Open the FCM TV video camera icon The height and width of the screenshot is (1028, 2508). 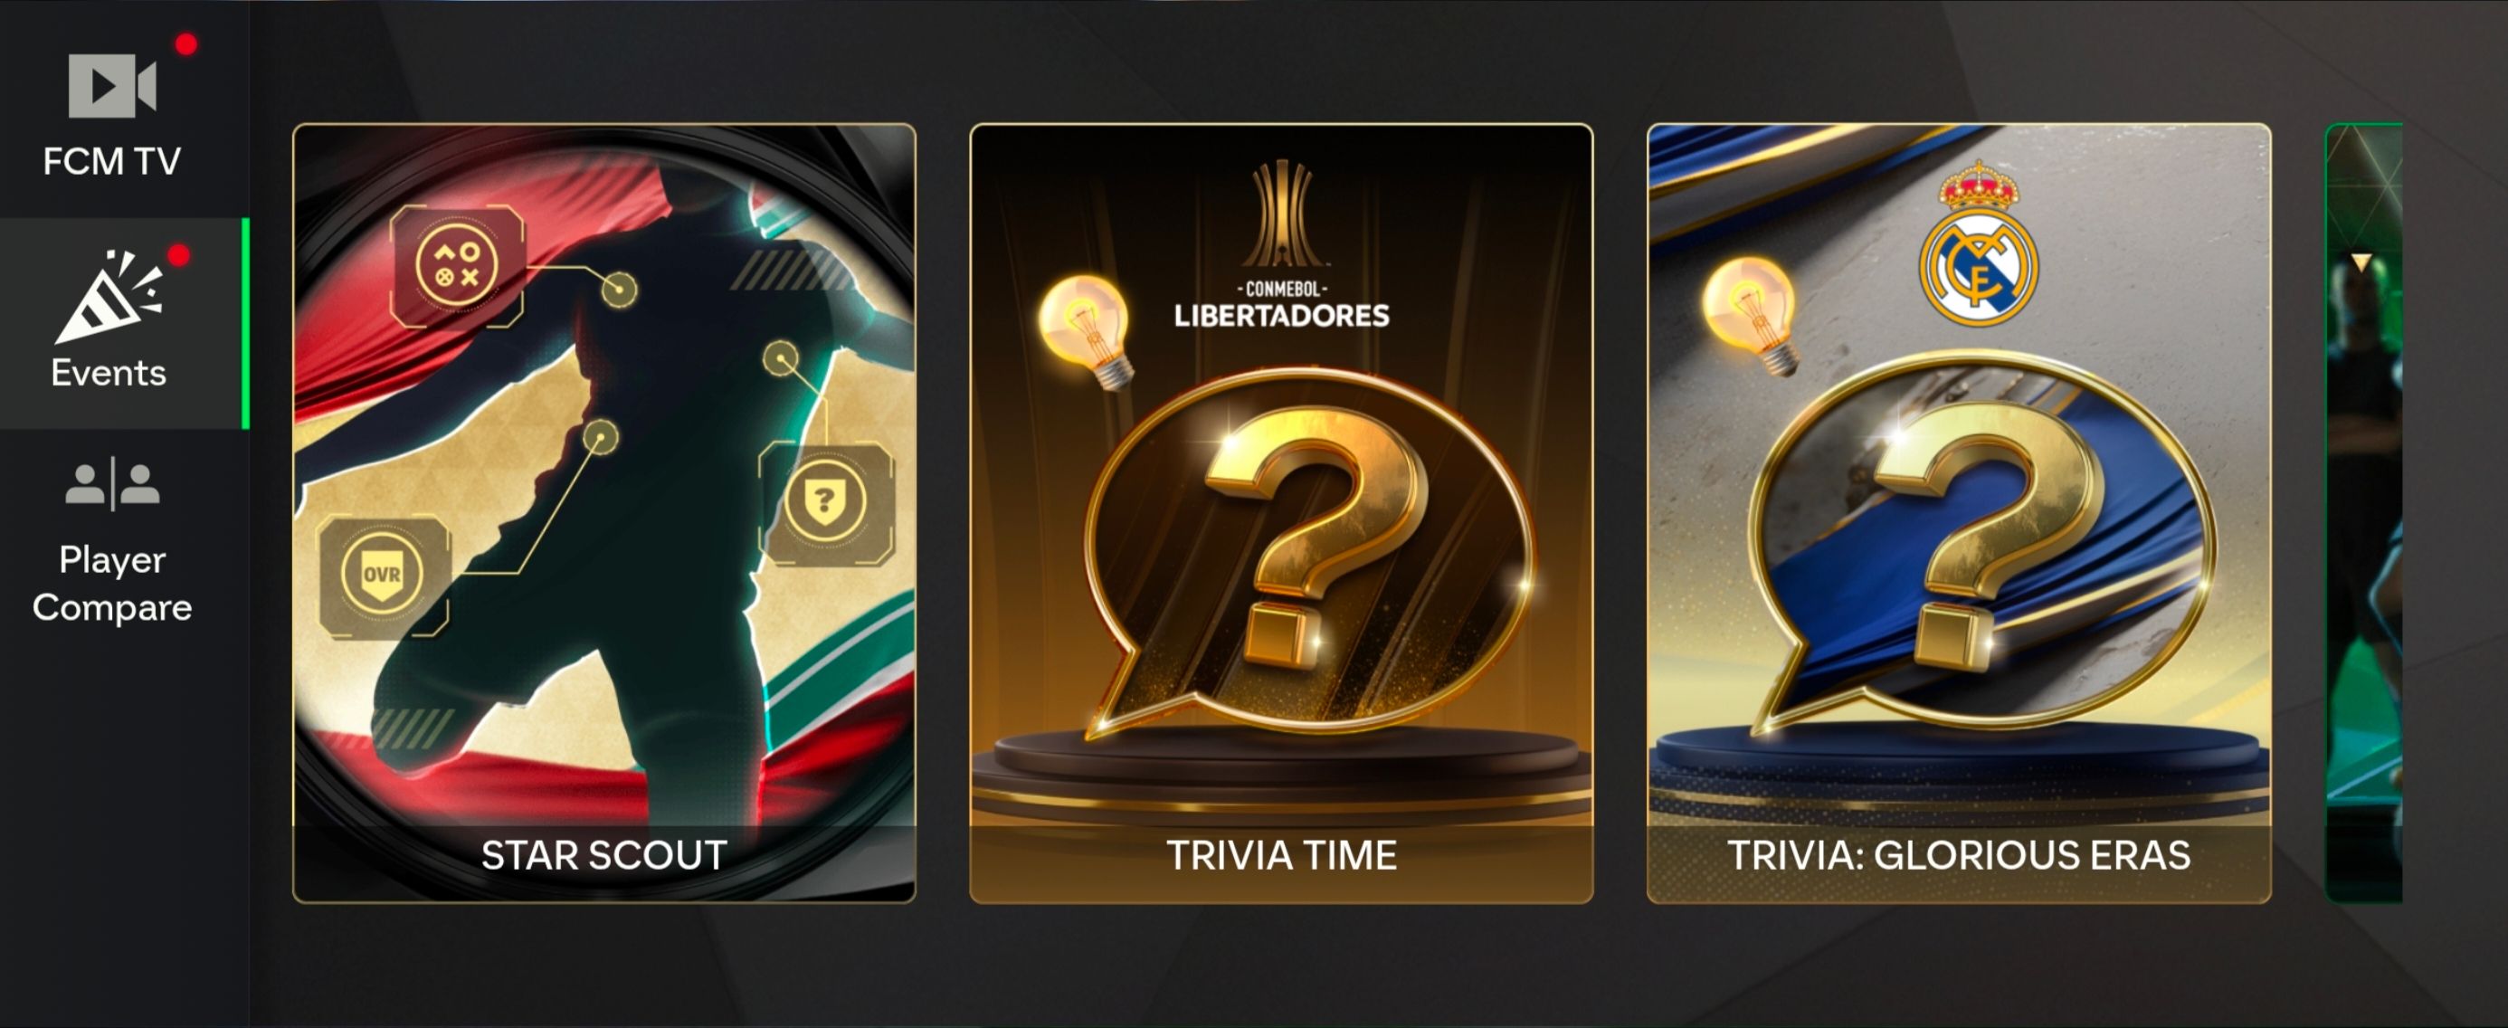112,86
